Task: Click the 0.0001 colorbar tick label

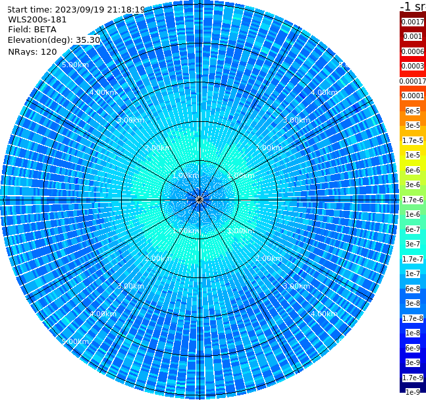Action: pyautogui.click(x=413, y=96)
